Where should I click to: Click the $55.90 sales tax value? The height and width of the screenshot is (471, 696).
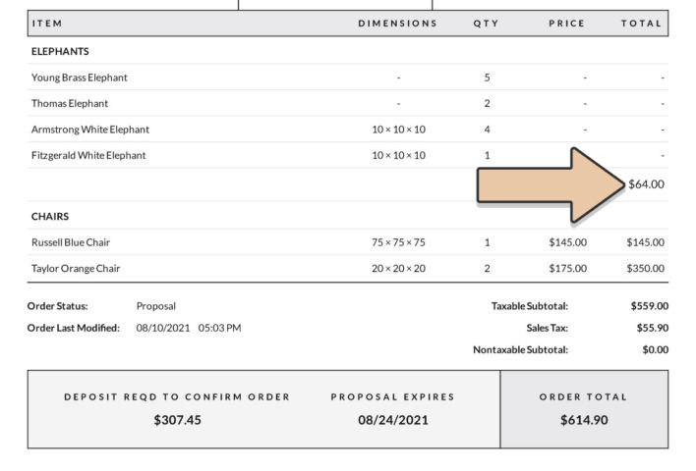coord(649,328)
